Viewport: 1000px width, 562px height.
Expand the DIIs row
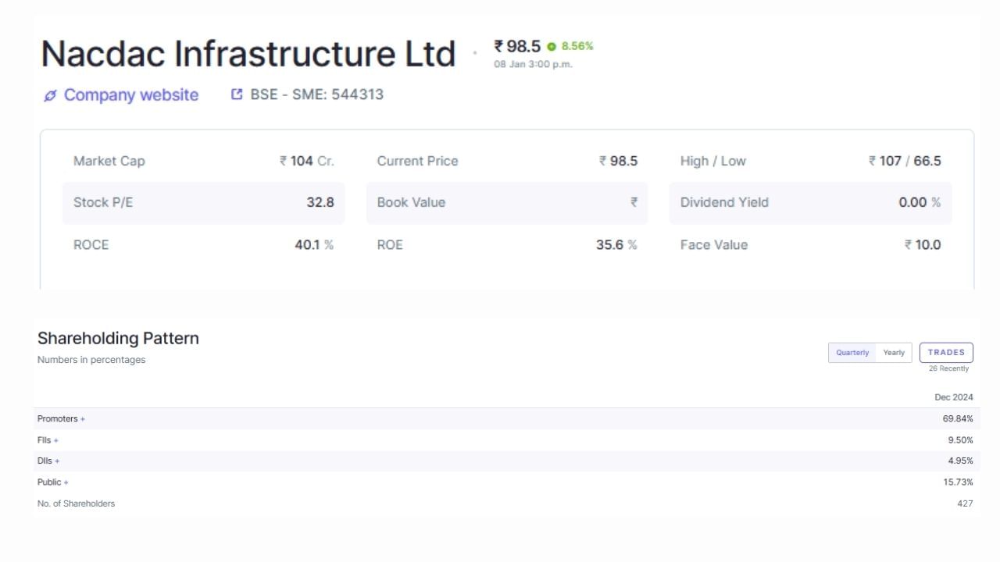click(48, 461)
